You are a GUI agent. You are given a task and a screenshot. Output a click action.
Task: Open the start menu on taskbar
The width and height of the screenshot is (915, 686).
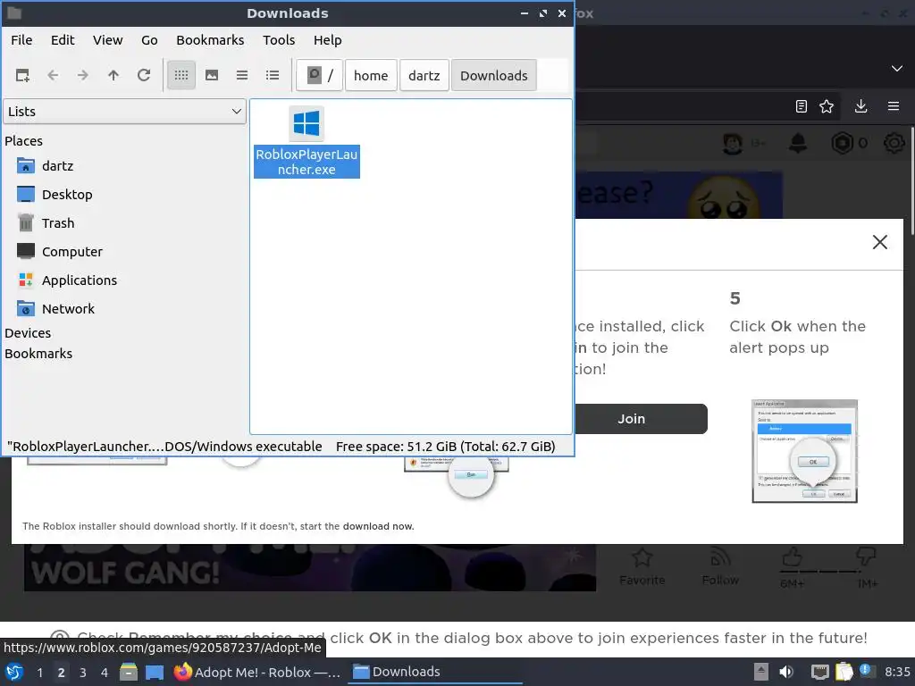click(x=14, y=672)
